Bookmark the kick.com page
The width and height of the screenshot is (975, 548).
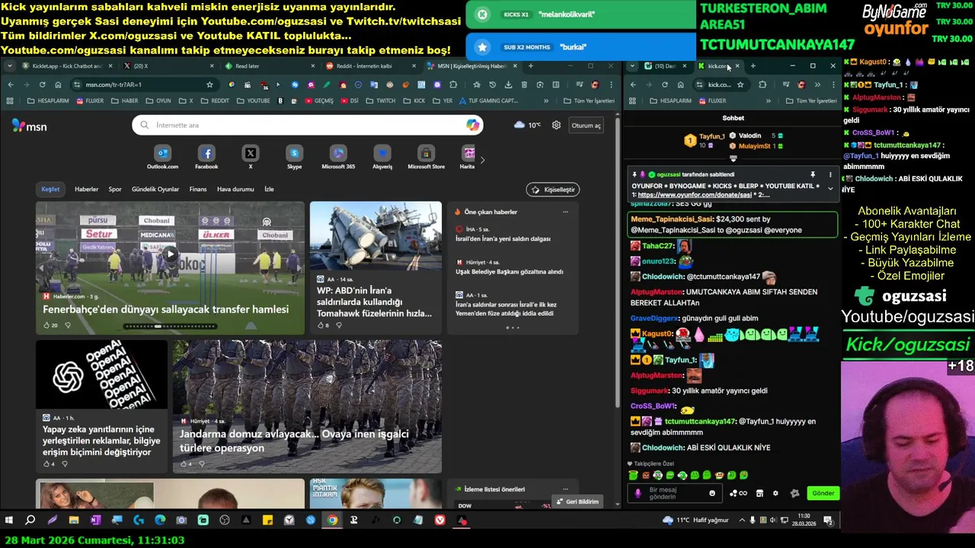tap(740, 84)
